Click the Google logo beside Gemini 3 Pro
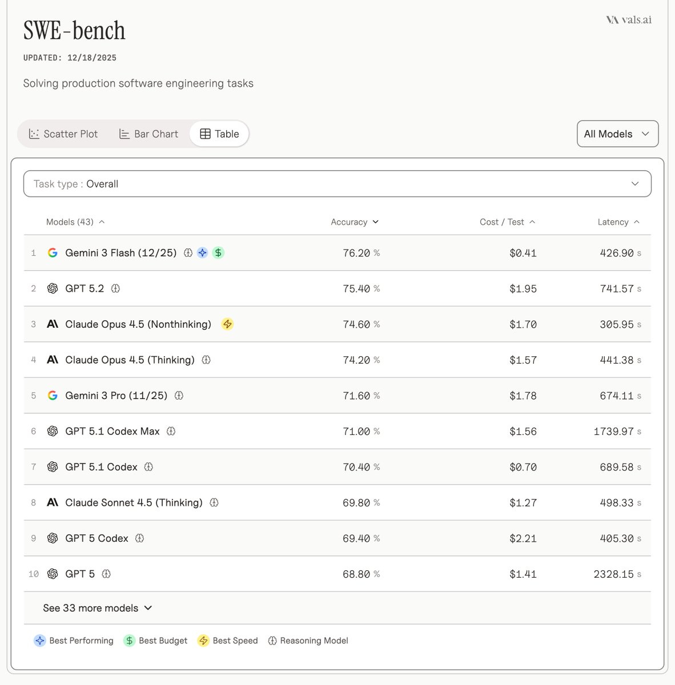This screenshot has height=685, width=675. 53,396
